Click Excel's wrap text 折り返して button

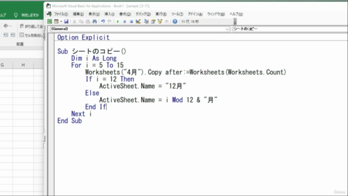pyautogui.click(x=32, y=26)
